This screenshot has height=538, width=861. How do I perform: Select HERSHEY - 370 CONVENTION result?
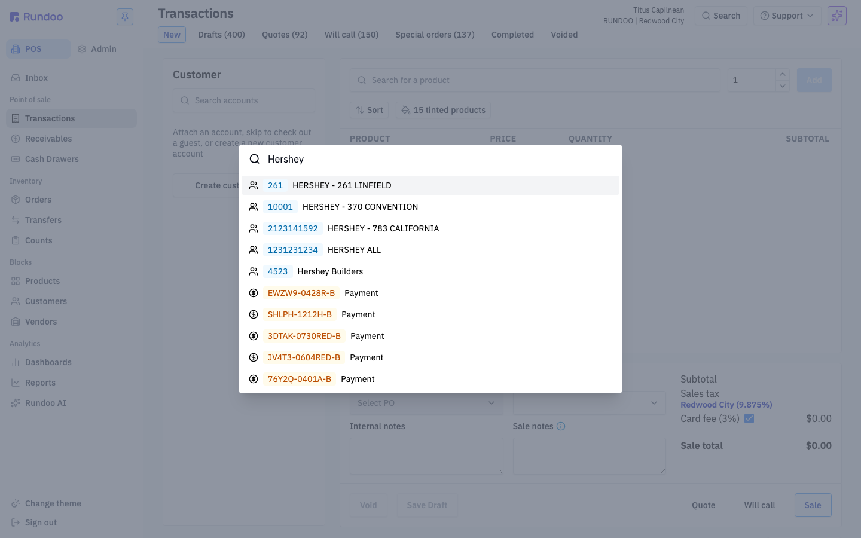pos(430,207)
